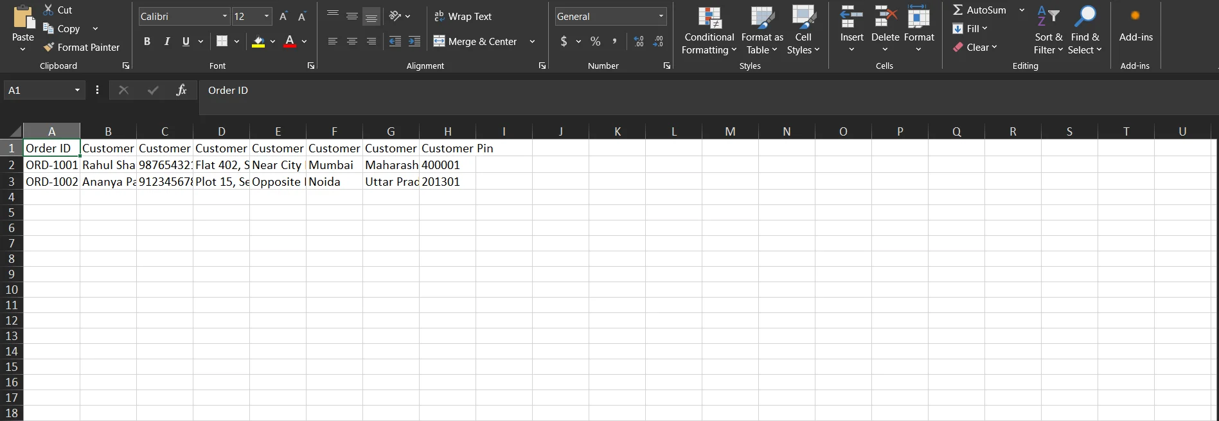Expand AutoSum function list arrow
Viewport: 1219px width, 421px height.
point(1022,10)
